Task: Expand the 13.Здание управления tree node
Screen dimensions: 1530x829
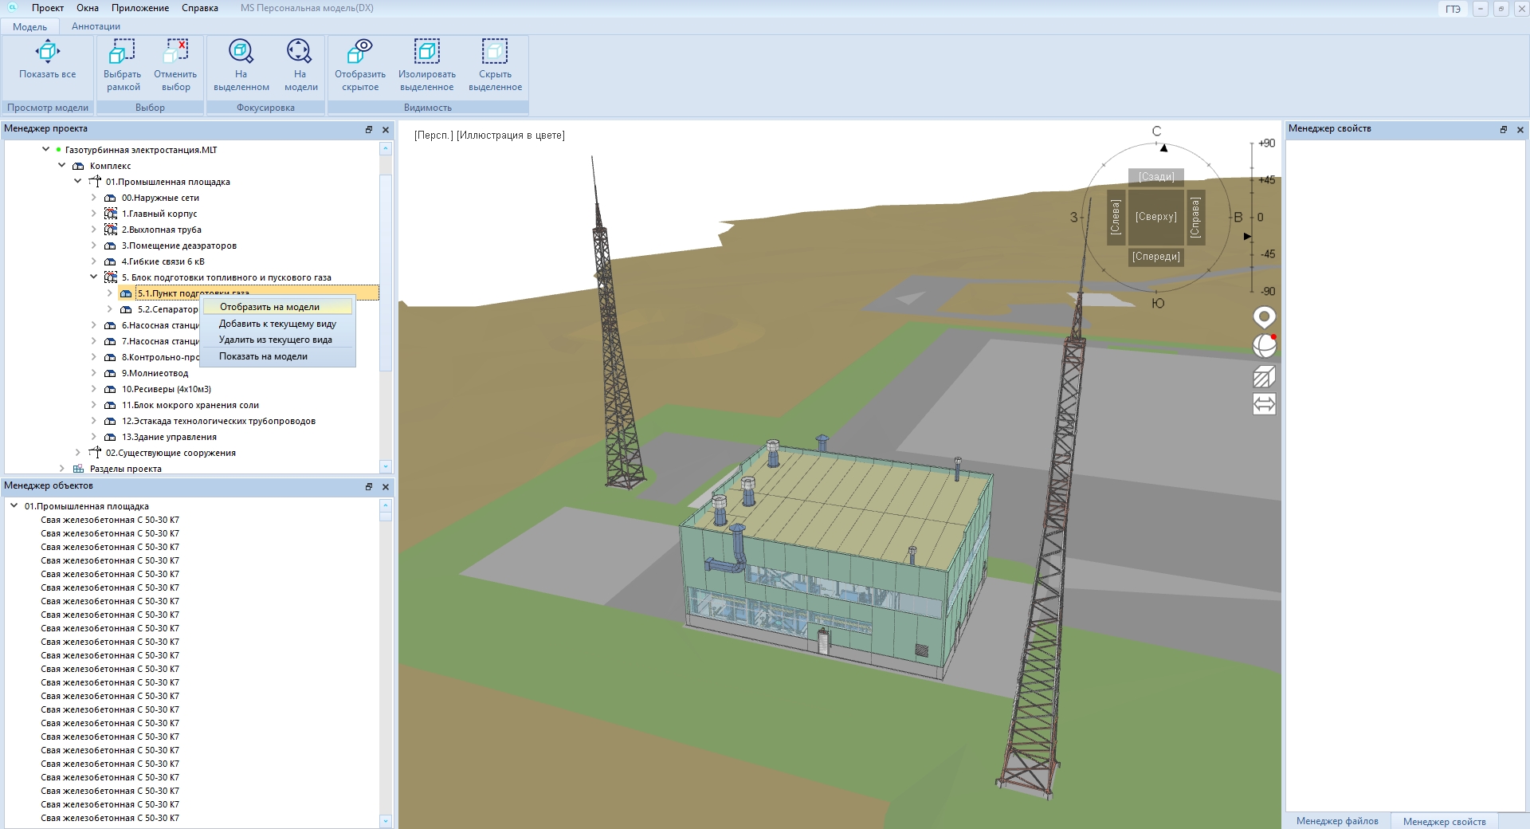Action: [x=94, y=437]
